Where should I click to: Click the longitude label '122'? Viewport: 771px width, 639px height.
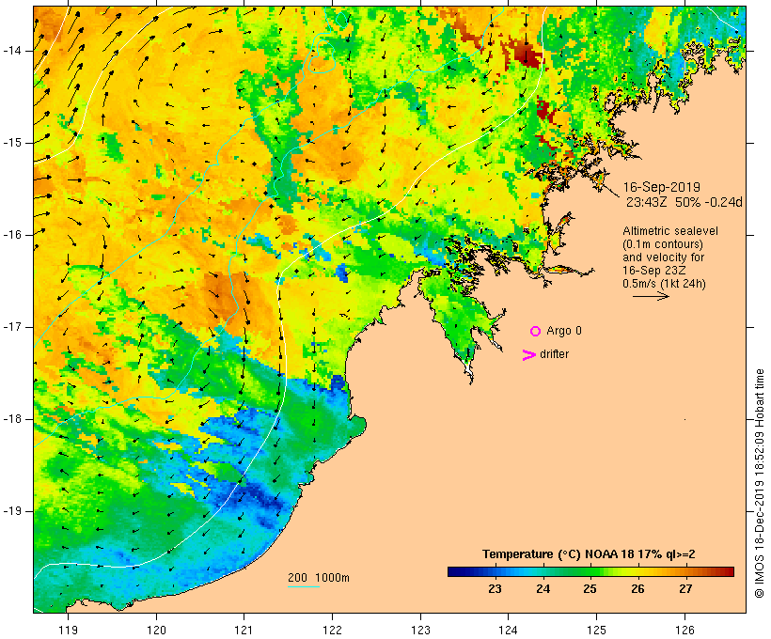(x=333, y=630)
